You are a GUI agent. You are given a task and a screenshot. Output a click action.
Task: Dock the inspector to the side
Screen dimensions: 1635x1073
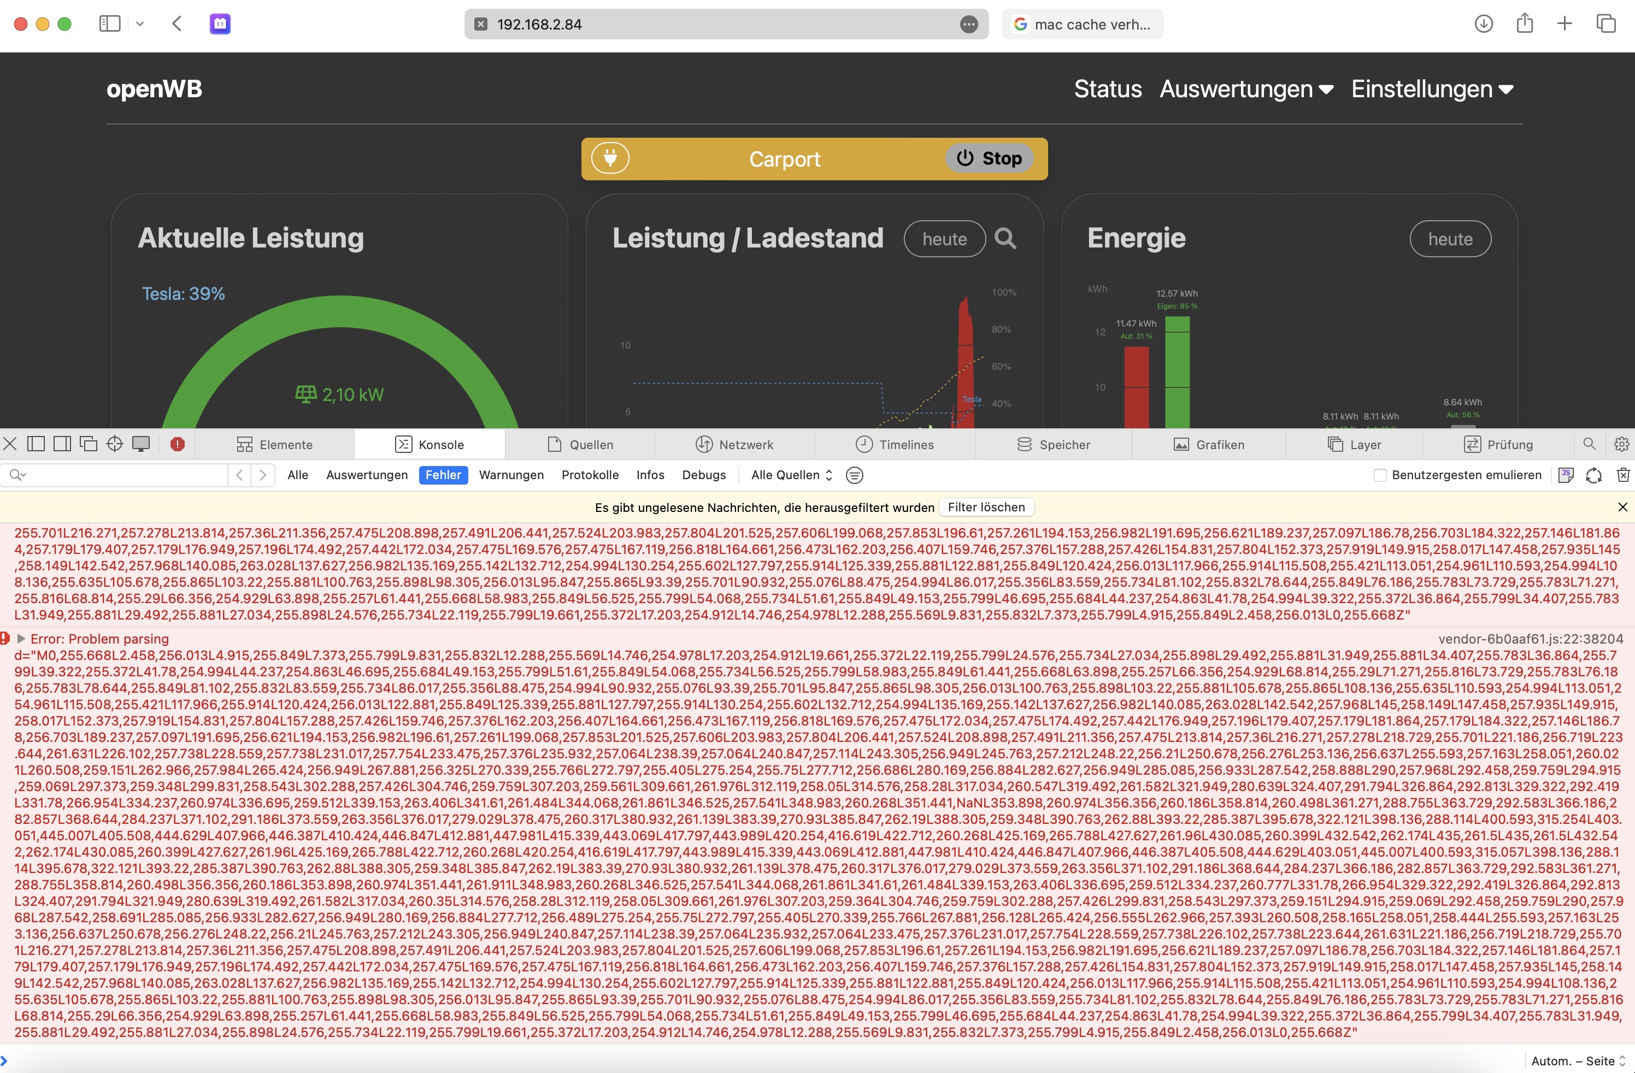tap(62, 445)
